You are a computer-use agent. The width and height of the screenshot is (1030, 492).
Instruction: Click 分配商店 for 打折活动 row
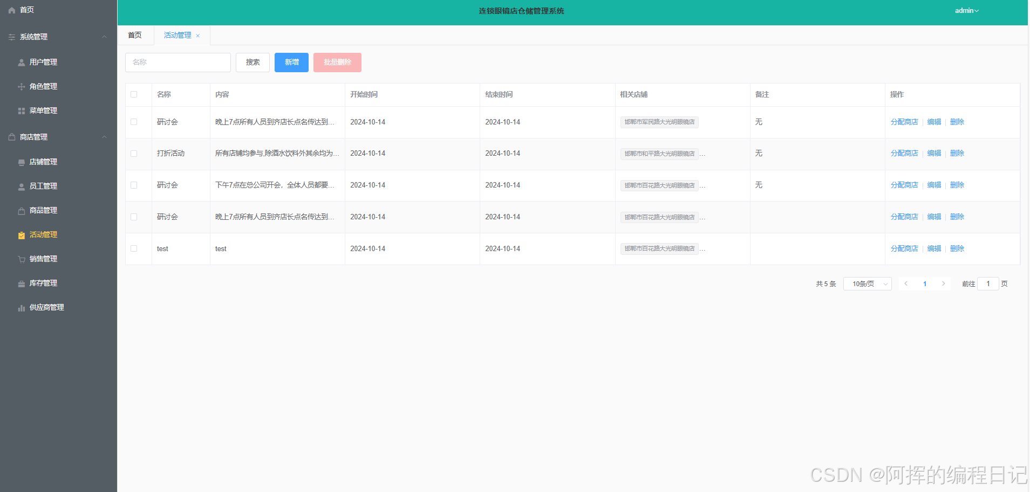(904, 154)
